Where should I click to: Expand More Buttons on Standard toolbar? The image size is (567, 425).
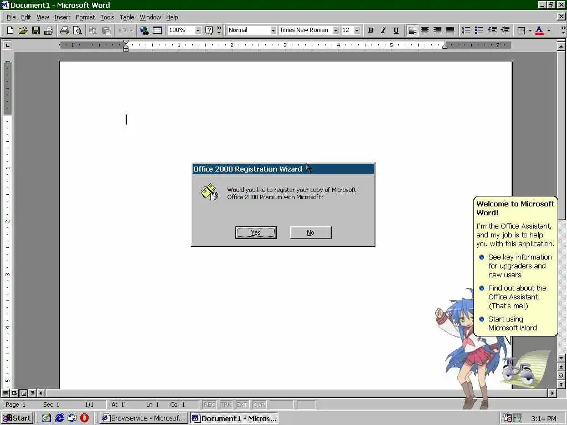pyautogui.click(x=219, y=30)
